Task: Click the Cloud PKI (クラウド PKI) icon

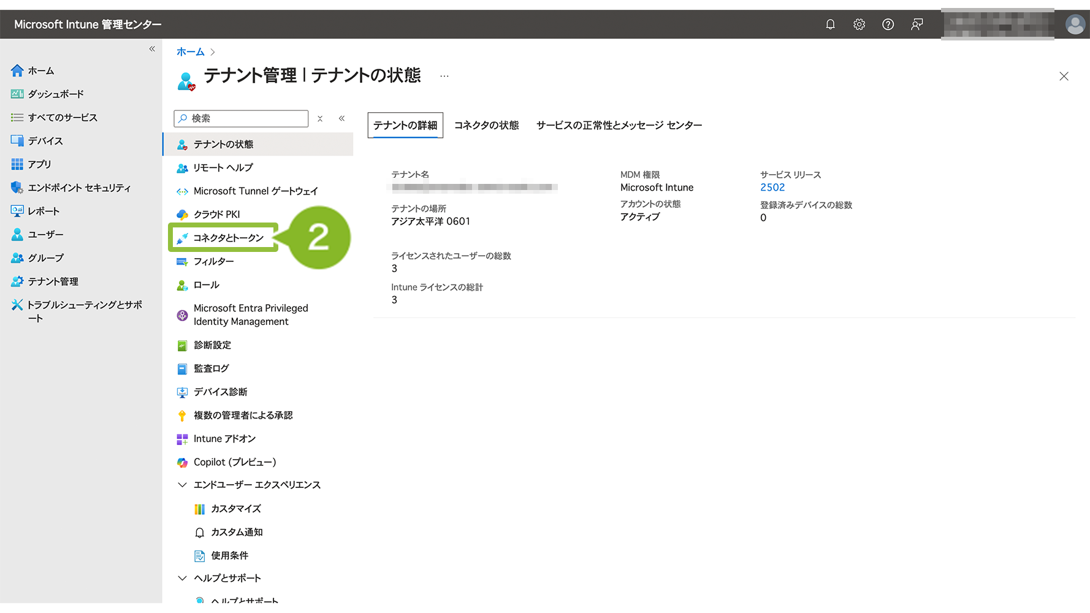Action: (182, 215)
